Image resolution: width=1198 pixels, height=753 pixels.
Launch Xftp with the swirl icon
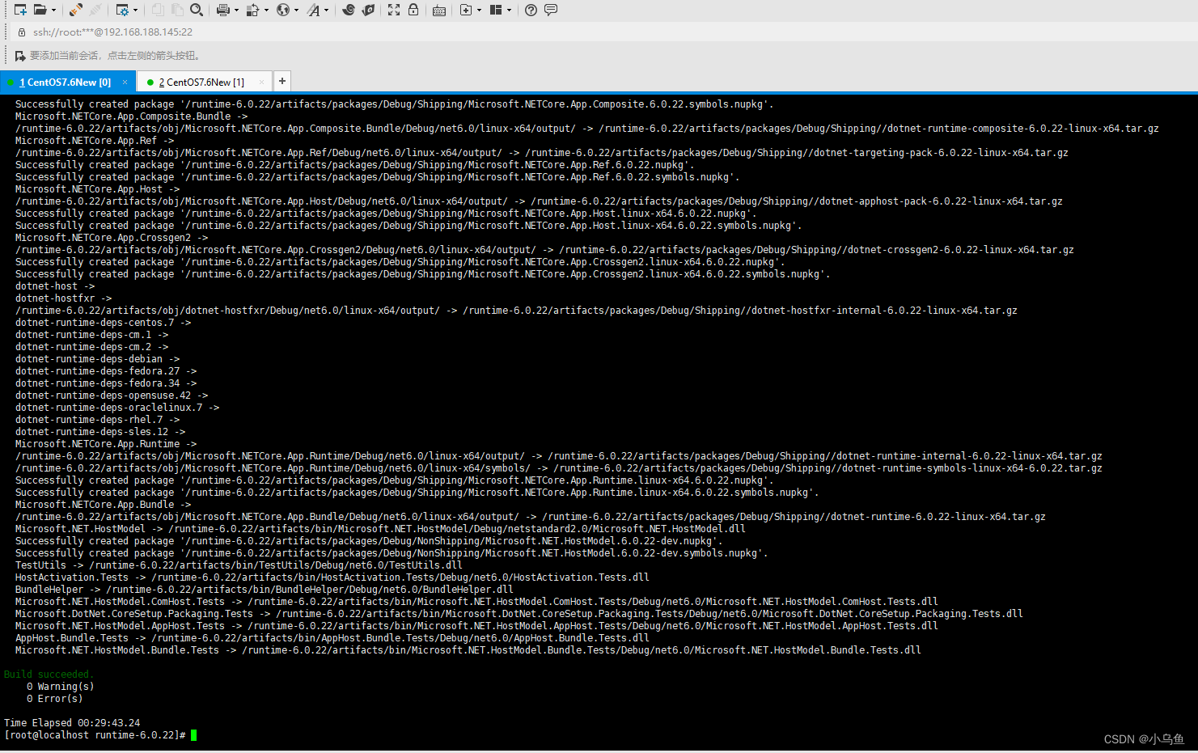coord(349,10)
